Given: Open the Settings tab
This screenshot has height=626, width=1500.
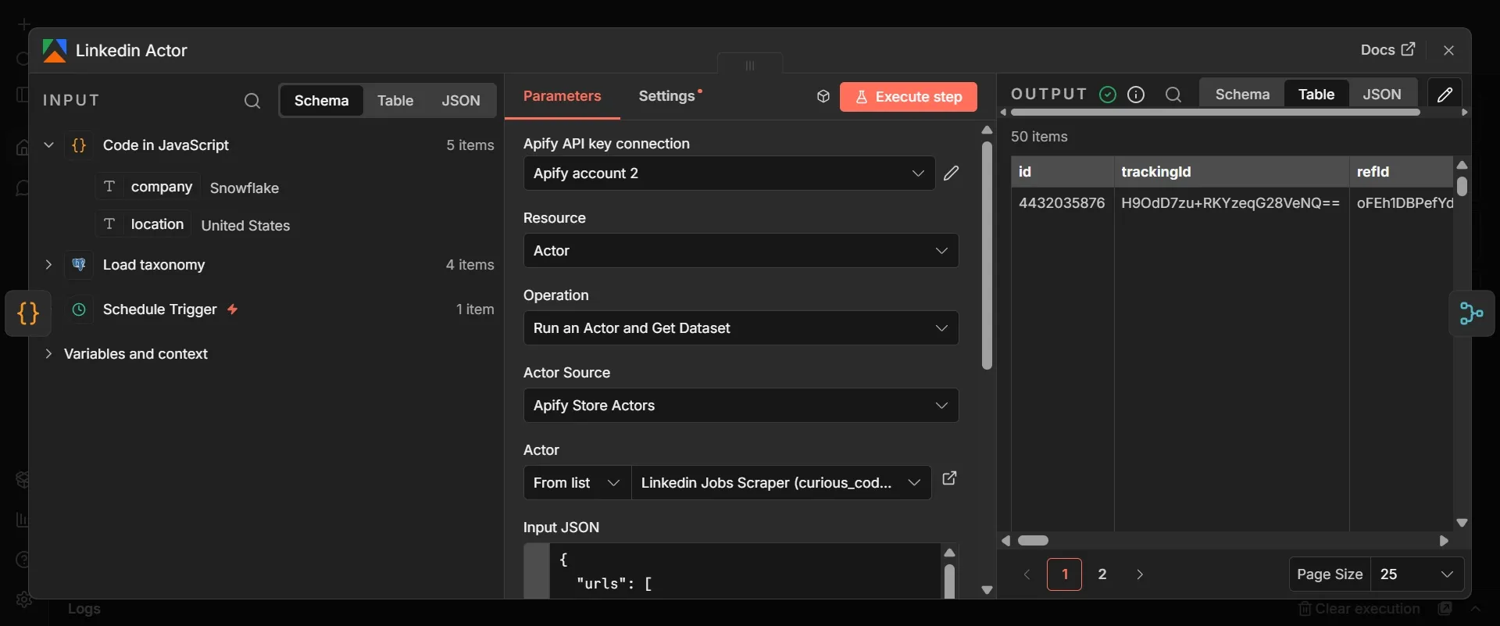Looking at the screenshot, I should pos(670,96).
